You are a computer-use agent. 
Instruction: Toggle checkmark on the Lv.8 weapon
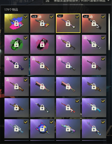(x=103, y=17)
